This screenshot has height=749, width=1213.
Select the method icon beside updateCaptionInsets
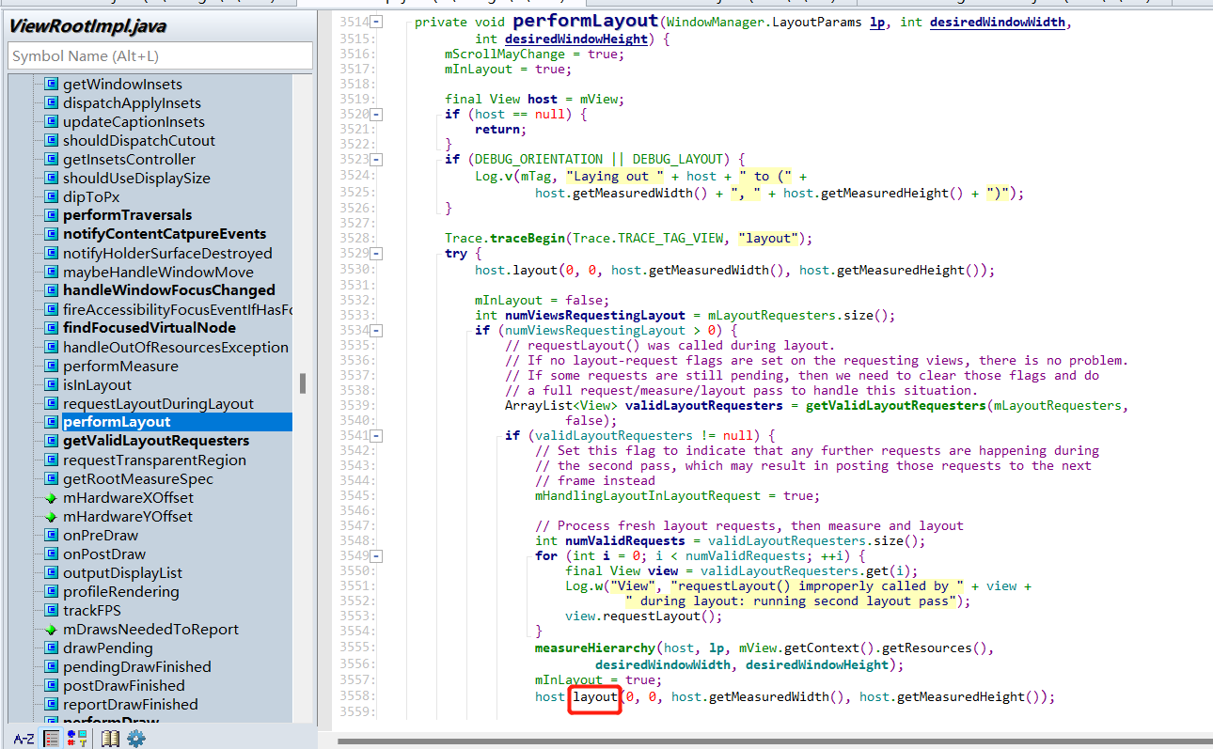point(51,122)
